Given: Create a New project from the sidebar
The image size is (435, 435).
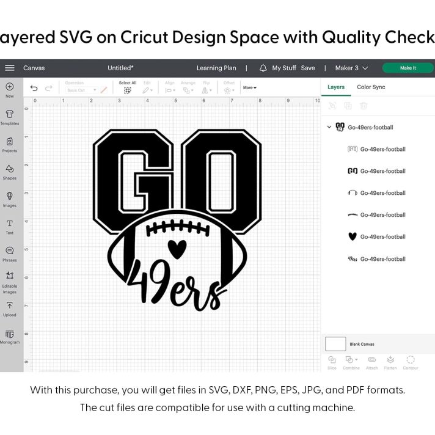Looking at the screenshot, I should (9, 90).
